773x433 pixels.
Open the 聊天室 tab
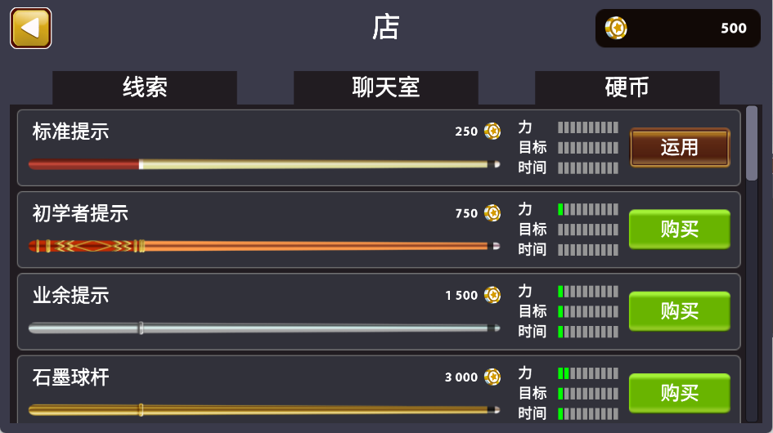tap(385, 87)
